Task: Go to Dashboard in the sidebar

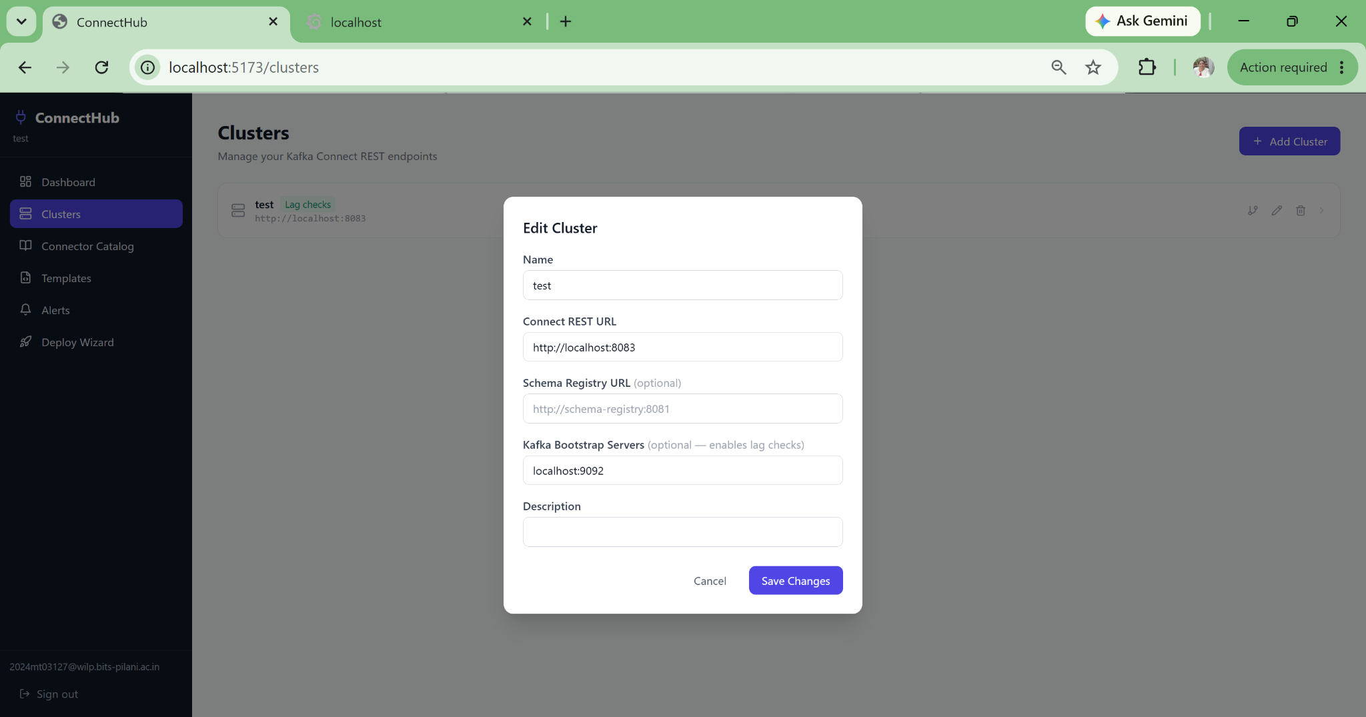Action: [x=96, y=182]
